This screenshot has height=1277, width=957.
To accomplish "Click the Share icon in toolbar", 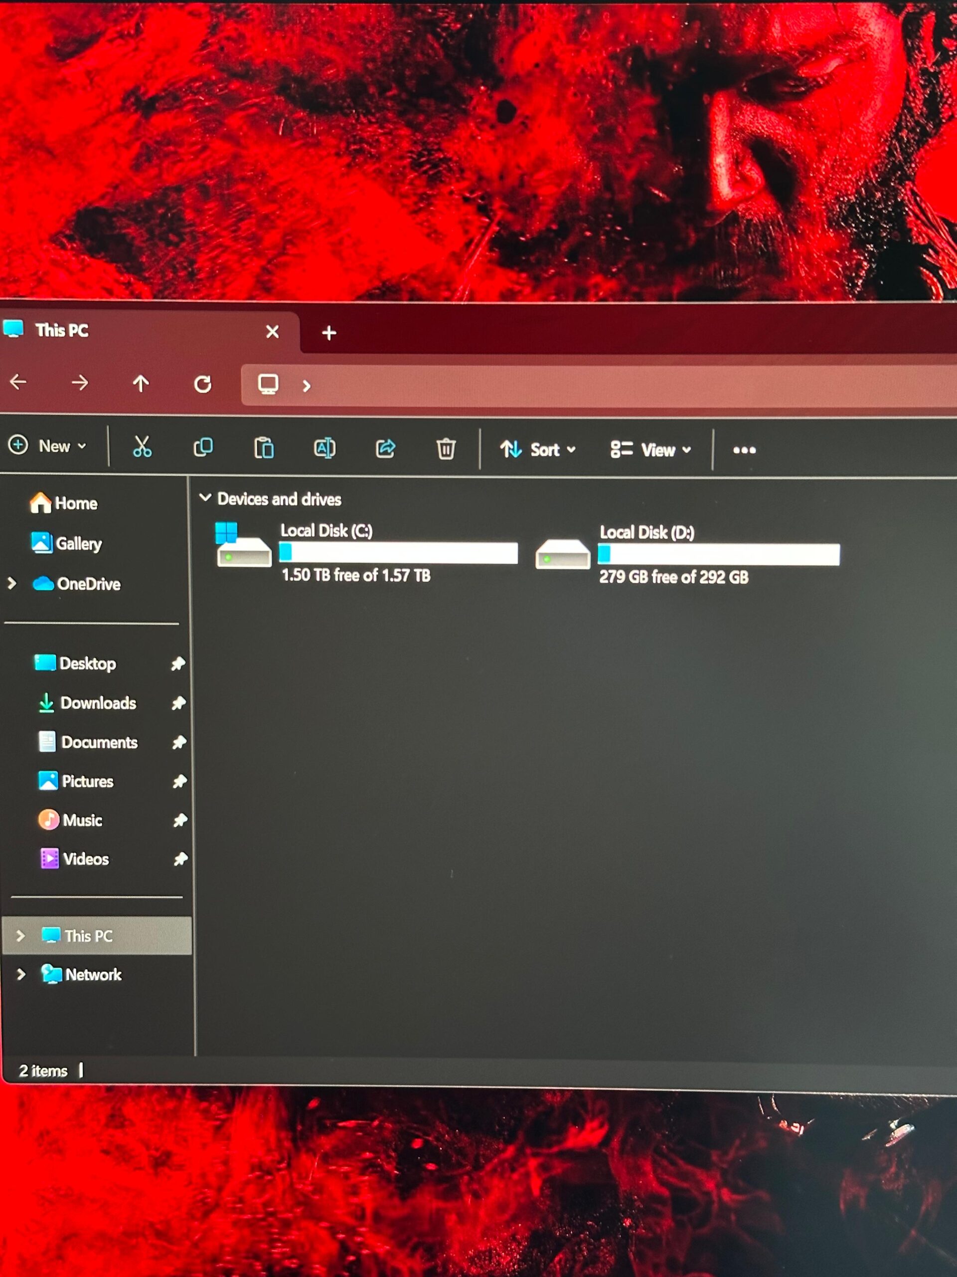I will point(385,448).
